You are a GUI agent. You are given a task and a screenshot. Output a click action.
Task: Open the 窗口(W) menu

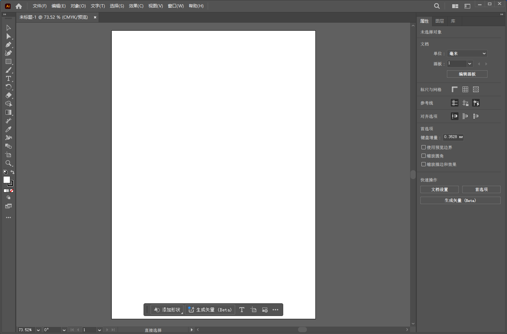coord(176,6)
